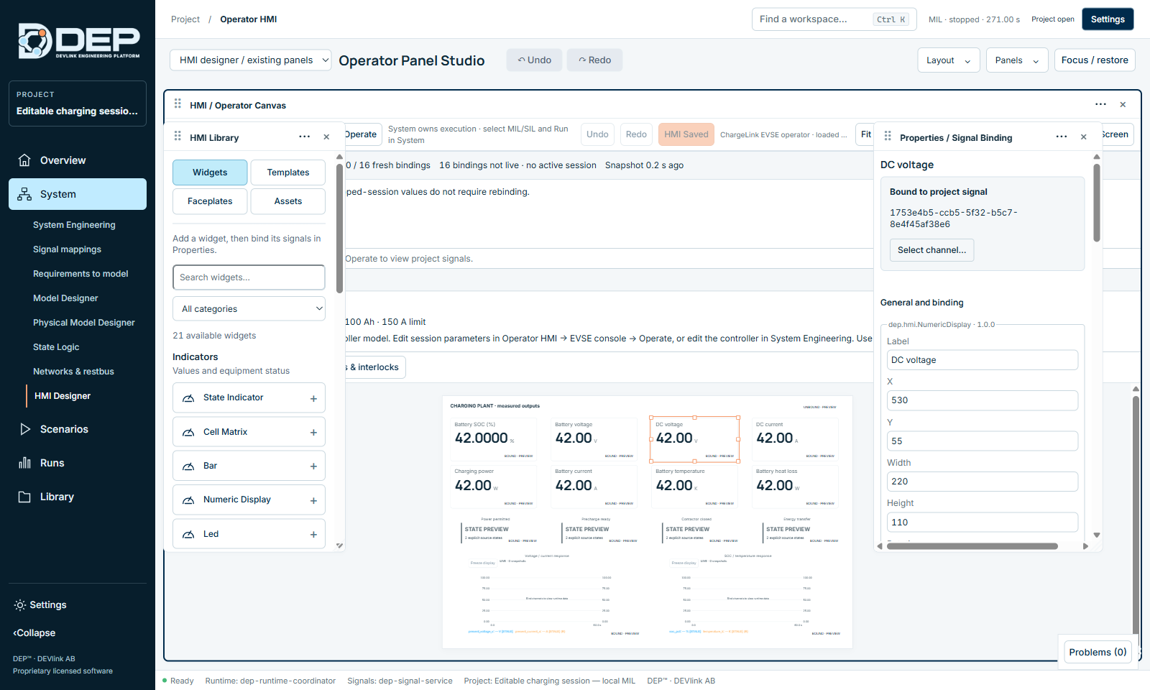Switch to the Assets tab
This screenshot has width=1150, height=690.
[x=288, y=201]
